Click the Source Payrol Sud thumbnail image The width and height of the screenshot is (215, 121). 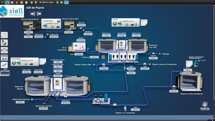[71, 24]
